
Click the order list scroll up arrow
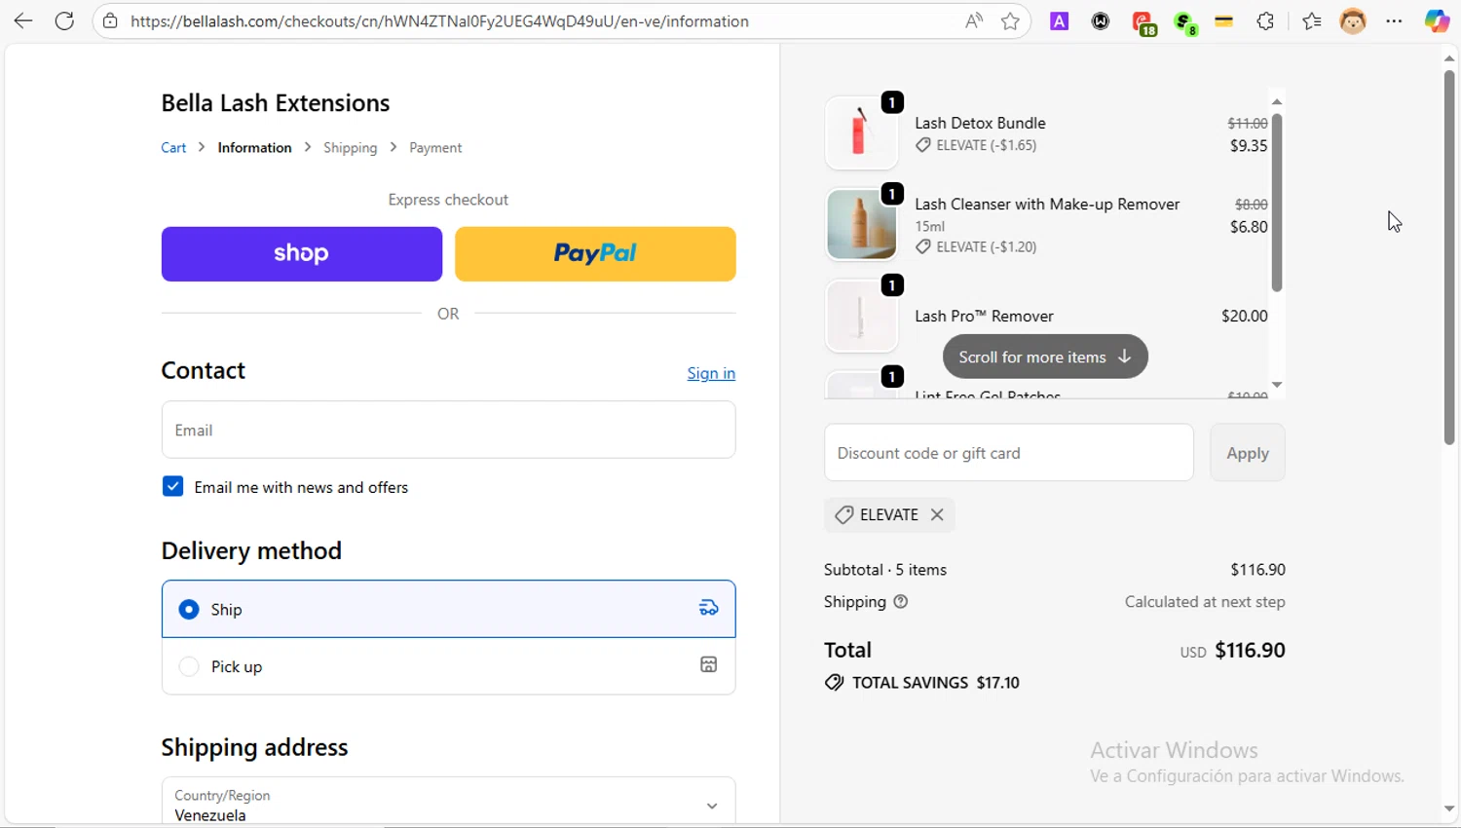(x=1277, y=101)
